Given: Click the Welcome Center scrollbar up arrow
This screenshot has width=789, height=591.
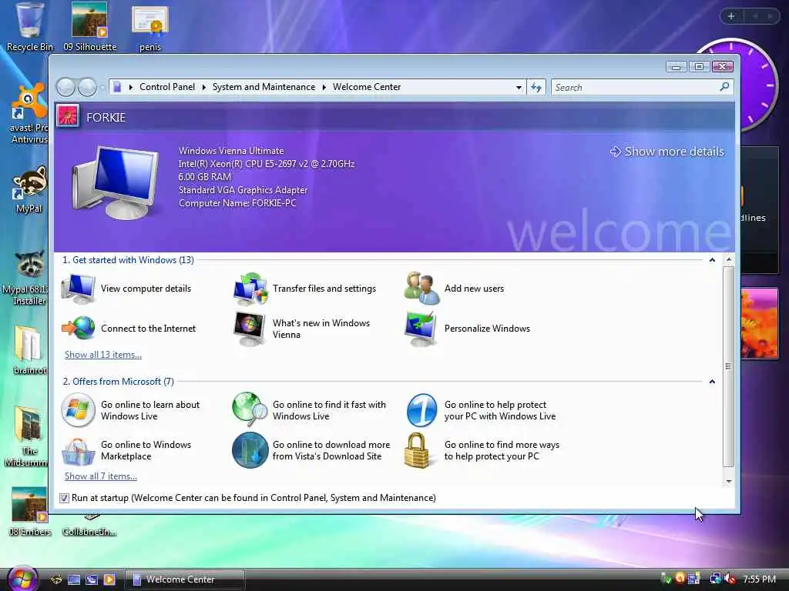Looking at the screenshot, I should click(x=729, y=259).
